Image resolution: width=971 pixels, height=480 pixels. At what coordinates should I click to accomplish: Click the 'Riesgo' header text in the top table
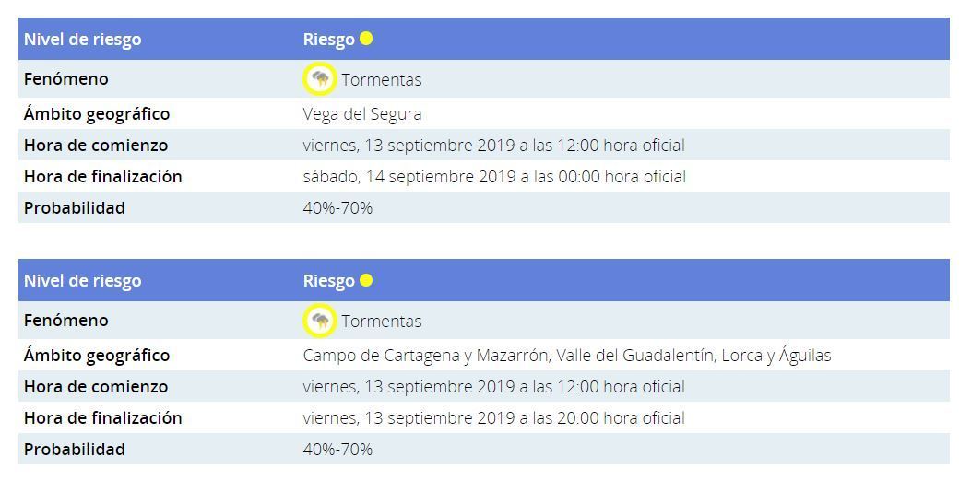[x=329, y=40]
